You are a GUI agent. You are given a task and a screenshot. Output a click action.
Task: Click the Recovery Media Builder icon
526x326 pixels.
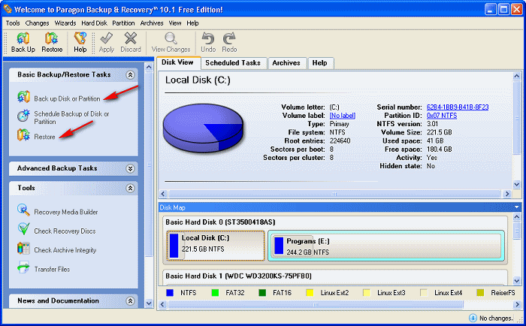(23, 210)
